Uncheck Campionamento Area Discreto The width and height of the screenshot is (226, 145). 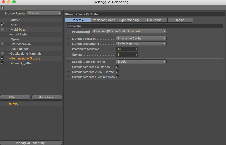tap(118, 72)
